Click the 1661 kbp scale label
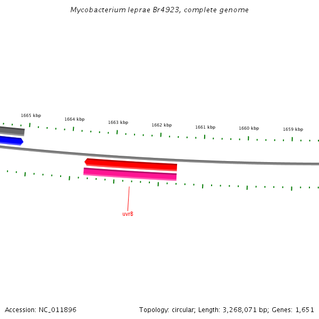 click(205, 128)
